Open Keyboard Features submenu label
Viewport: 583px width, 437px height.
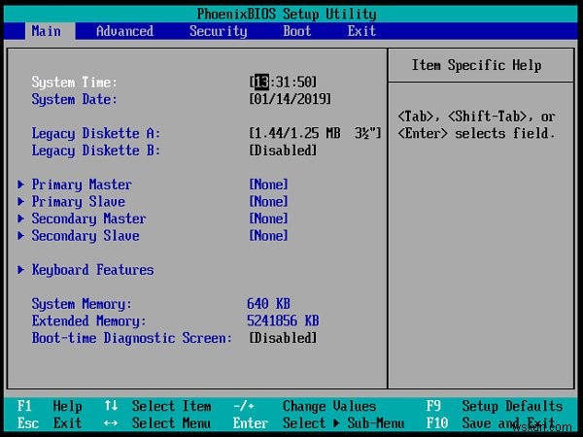[92, 270]
